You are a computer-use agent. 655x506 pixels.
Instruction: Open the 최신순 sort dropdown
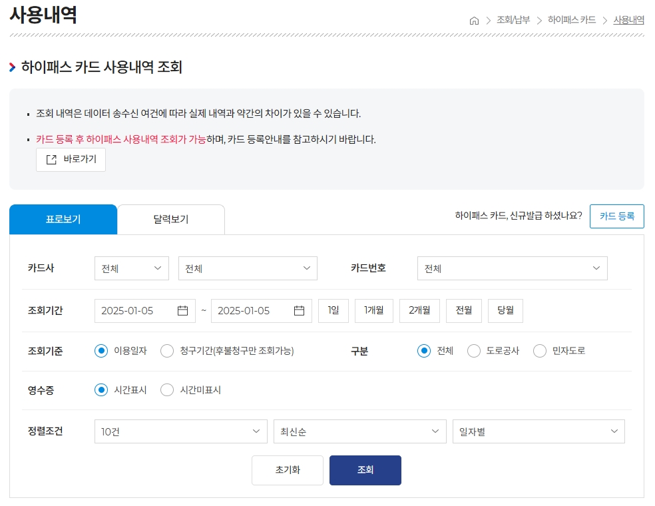coord(359,431)
